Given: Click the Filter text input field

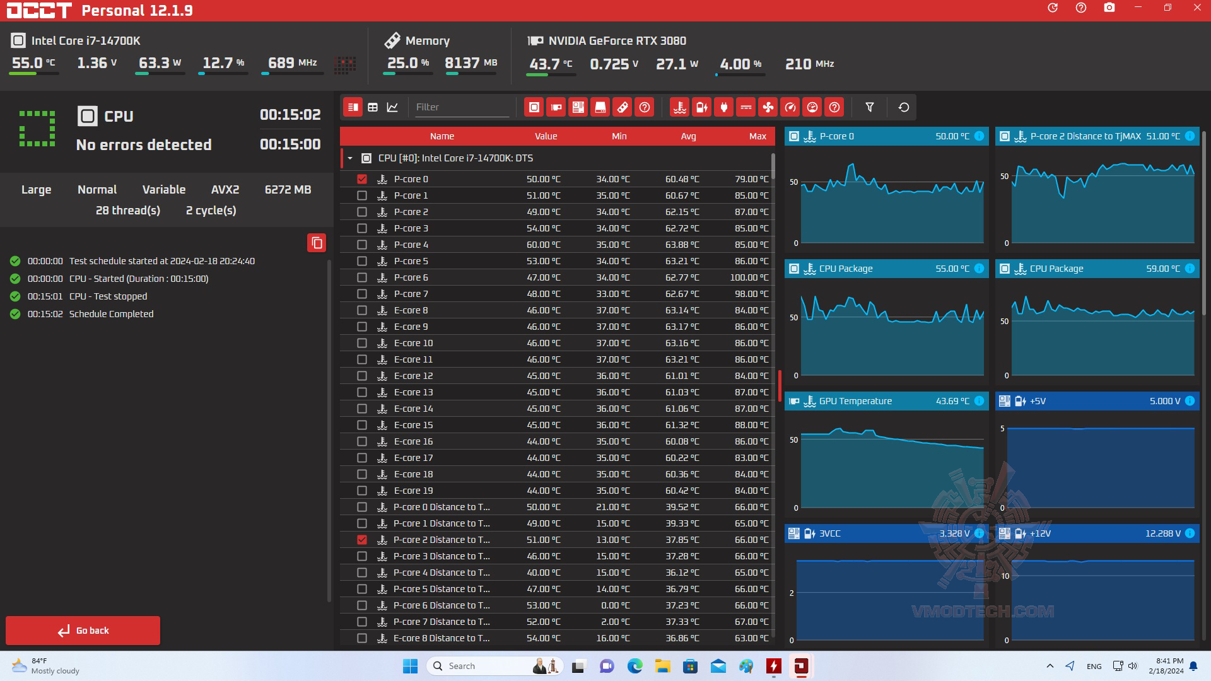Looking at the screenshot, I should pos(461,107).
